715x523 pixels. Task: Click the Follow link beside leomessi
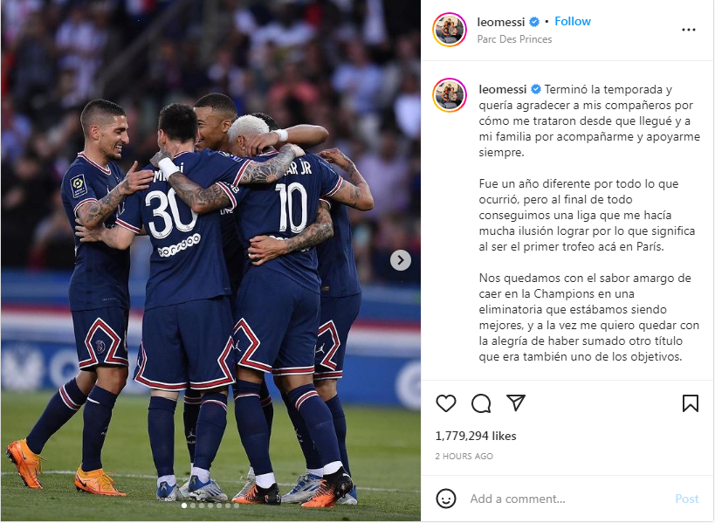[x=573, y=22]
